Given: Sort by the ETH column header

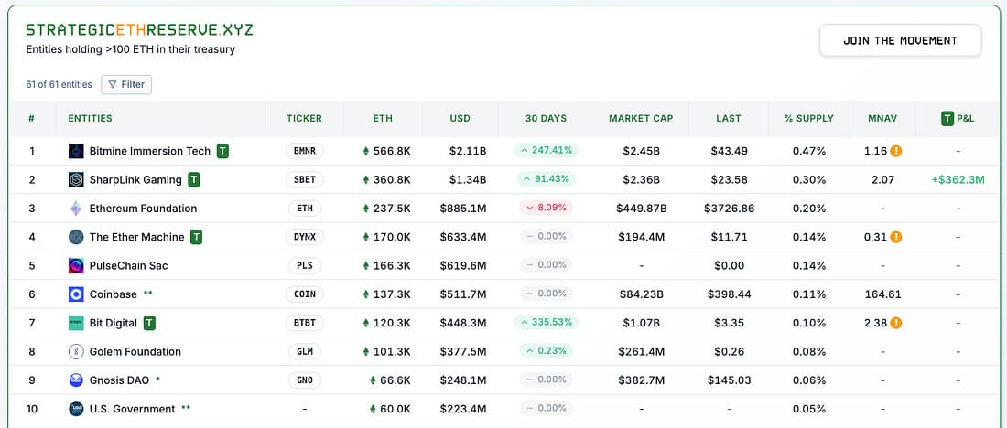Looking at the screenshot, I should pos(383,118).
